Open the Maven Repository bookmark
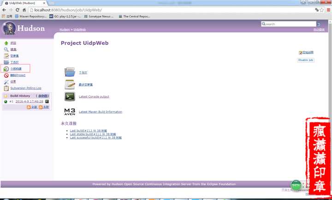The height and width of the screenshot is (200, 332). click(31, 16)
